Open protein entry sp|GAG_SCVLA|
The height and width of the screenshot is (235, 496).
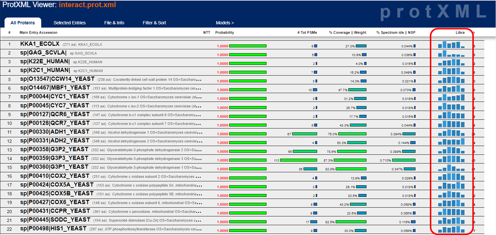pos(43,53)
